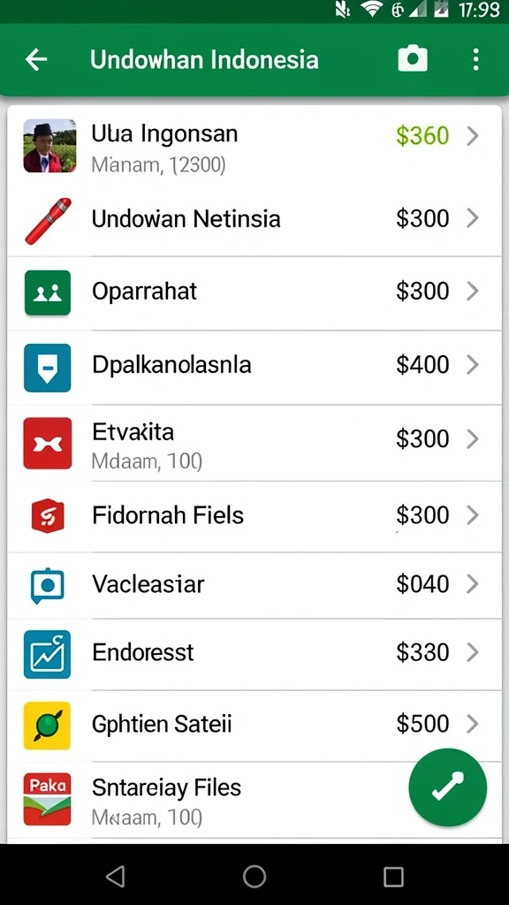Tap the red hexagon Fidornah Fiels icon
The image size is (509, 905).
(48, 515)
